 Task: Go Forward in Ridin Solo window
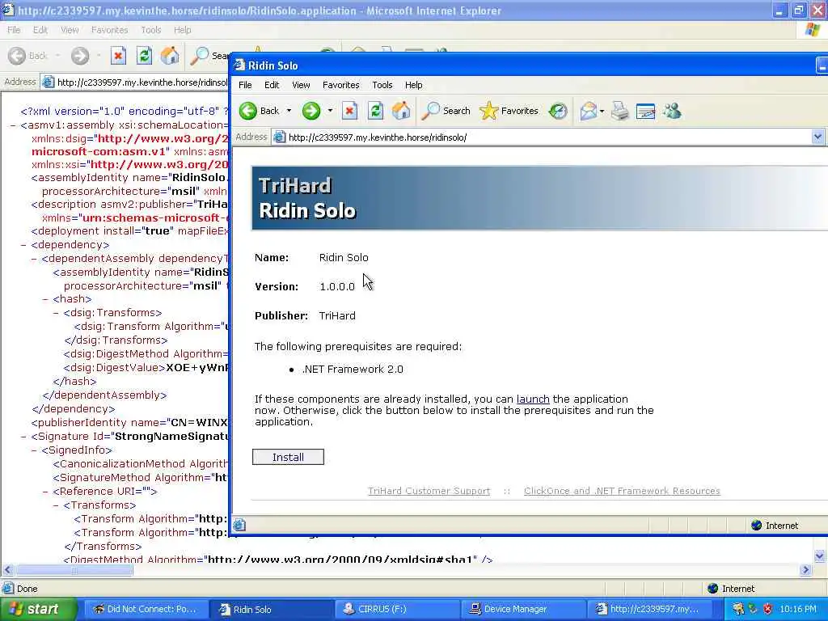pyautogui.click(x=311, y=111)
